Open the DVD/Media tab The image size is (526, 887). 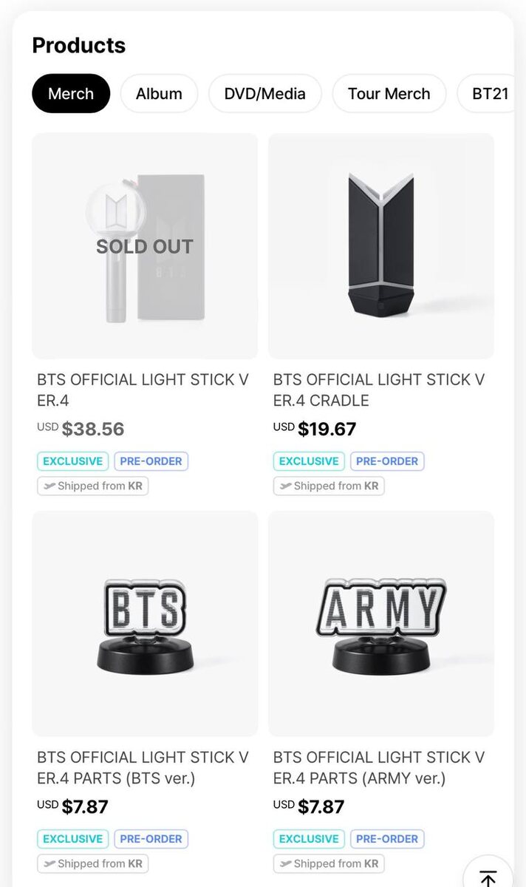click(x=265, y=94)
